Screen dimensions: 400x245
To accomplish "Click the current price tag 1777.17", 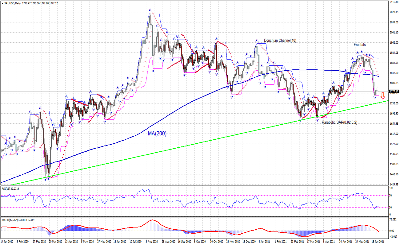I will pyautogui.click(x=394, y=91).
